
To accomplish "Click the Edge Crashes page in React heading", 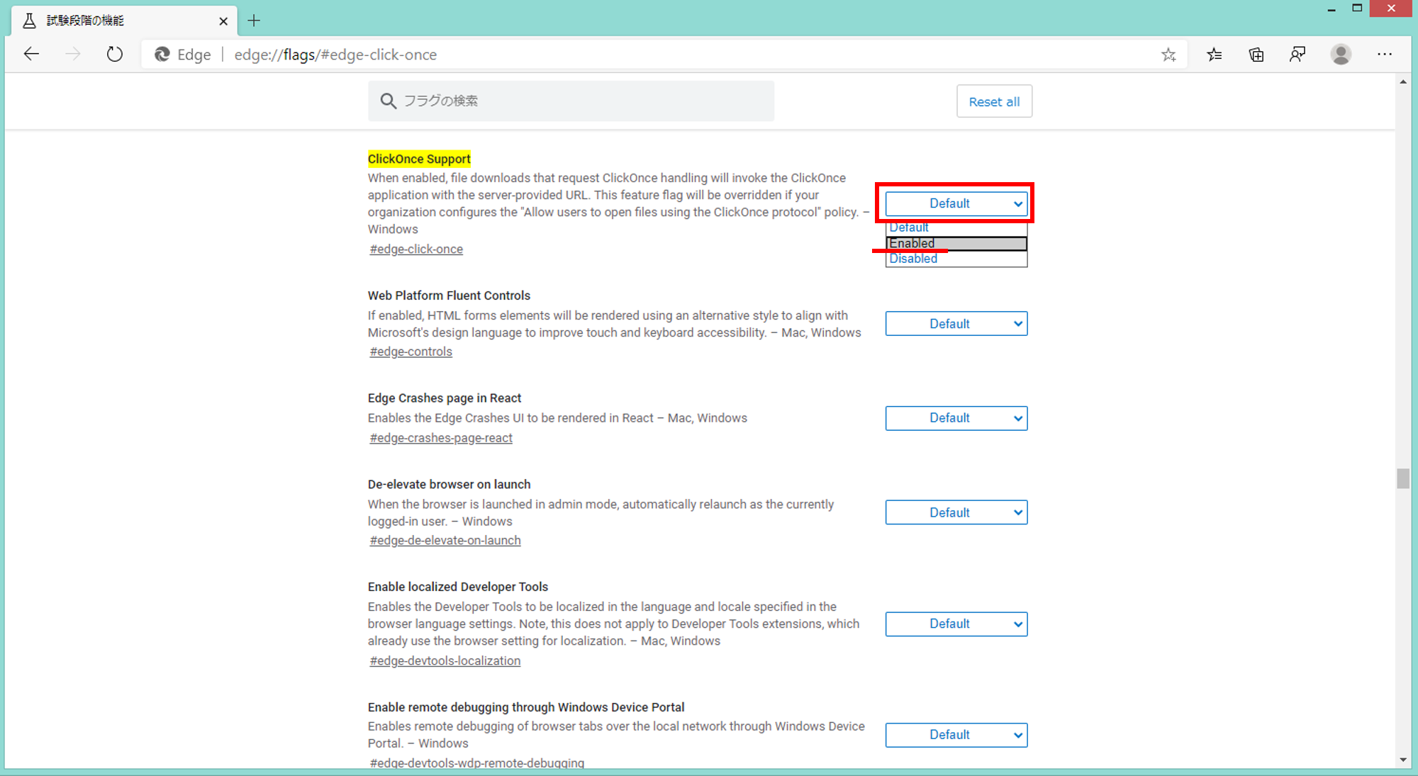I will (445, 398).
